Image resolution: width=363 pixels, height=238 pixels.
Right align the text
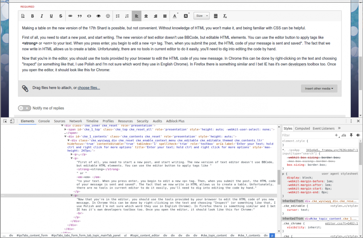click(156, 16)
